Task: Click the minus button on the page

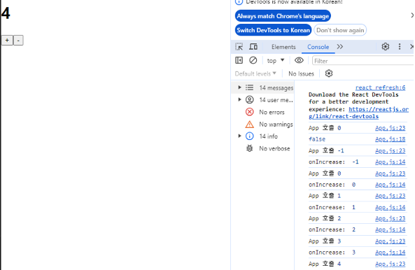Action: click(x=18, y=41)
